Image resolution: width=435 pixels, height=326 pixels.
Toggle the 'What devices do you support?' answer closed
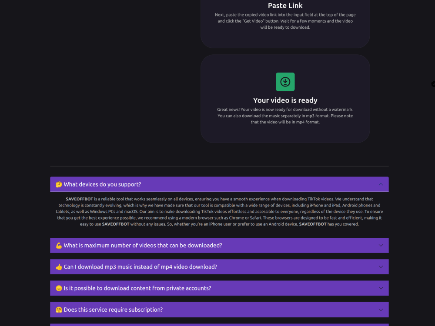click(x=219, y=184)
